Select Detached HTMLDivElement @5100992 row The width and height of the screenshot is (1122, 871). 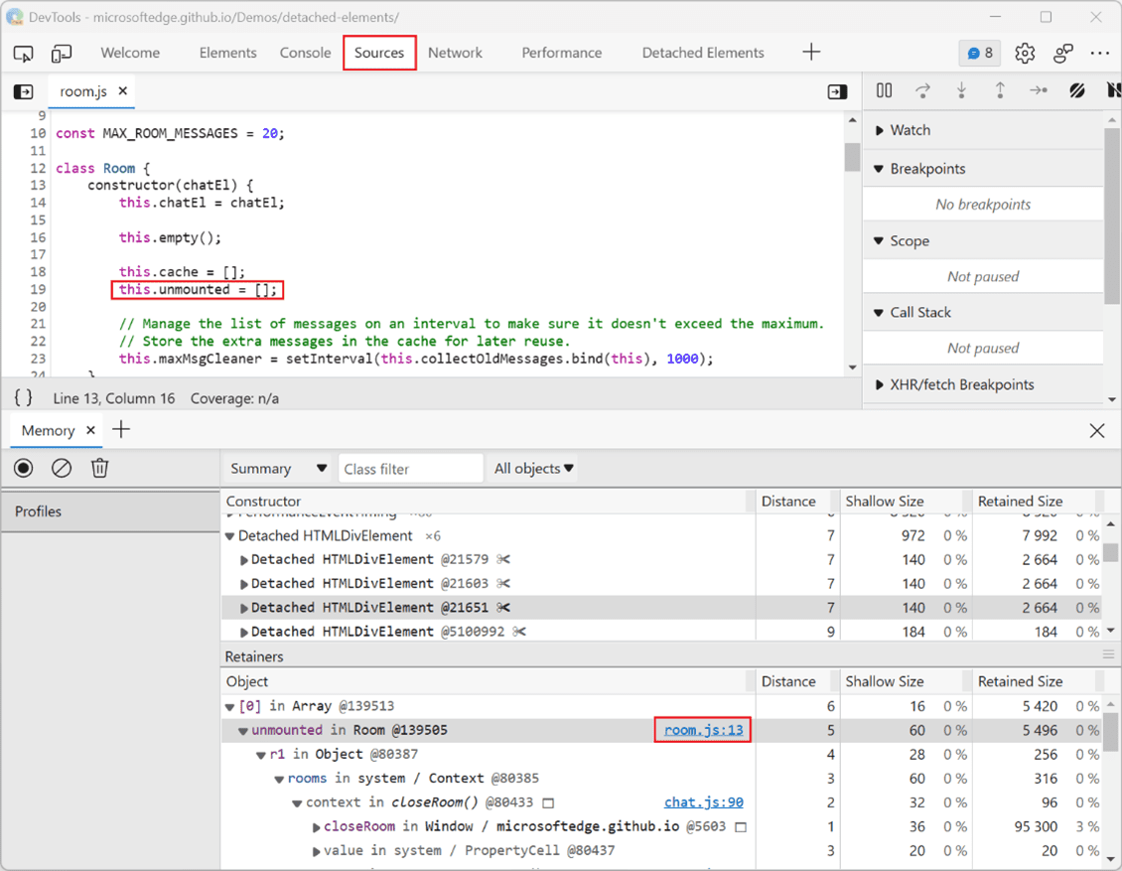tap(662, 632)
